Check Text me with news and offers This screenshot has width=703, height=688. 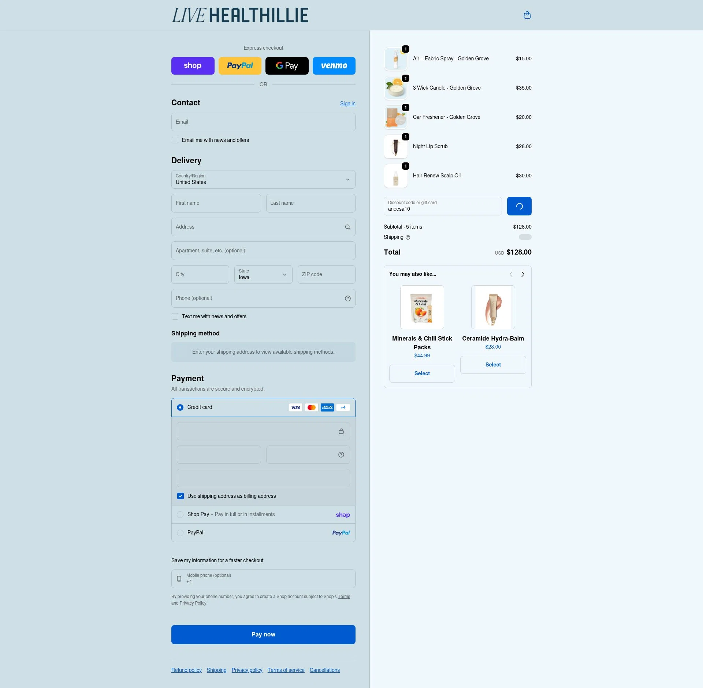[x=175, y=316]
